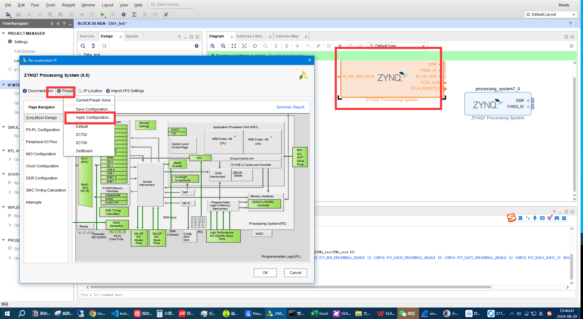Select Apply Configuration preset entry
This screenshot has height=319, width=583.
tap(93, 118)
